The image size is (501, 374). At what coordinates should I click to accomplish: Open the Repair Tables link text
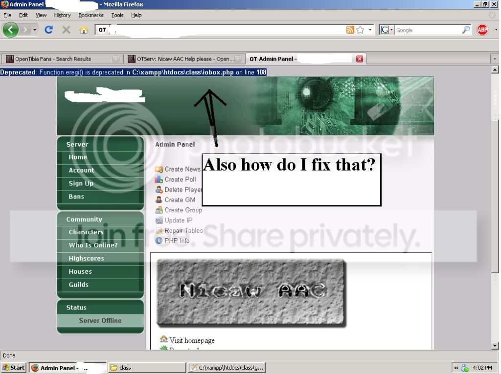click(x=184, y=230)
